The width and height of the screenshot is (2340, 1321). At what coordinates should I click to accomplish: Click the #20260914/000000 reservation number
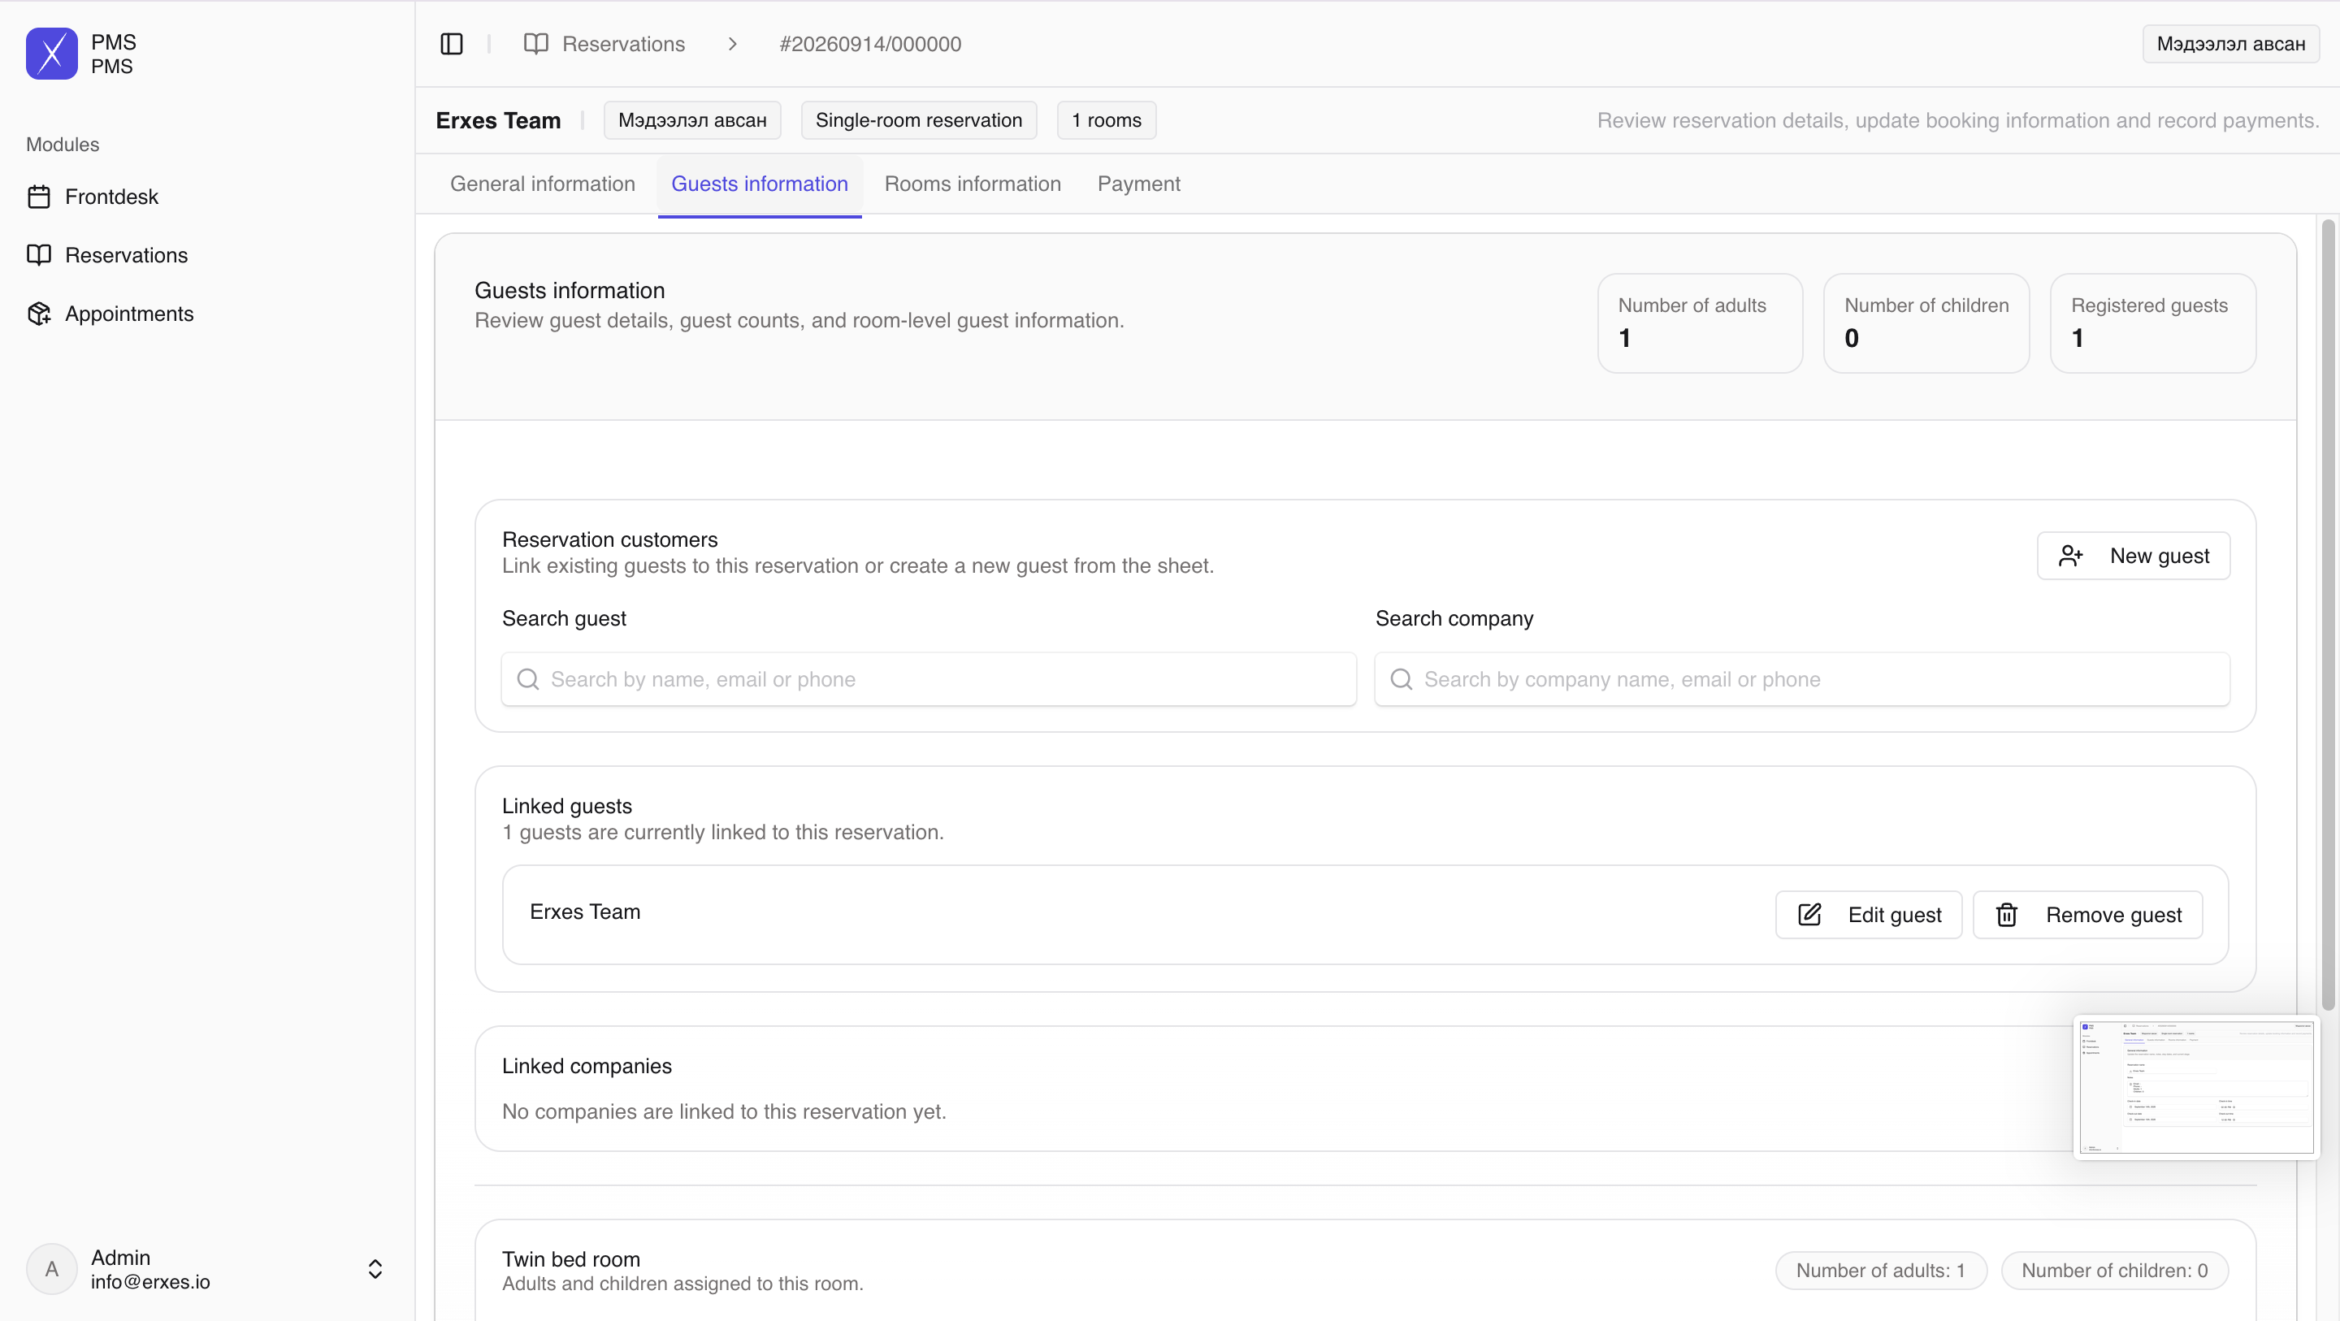(x=870, y=44)
